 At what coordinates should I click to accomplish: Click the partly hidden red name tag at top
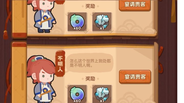[60, 2]
